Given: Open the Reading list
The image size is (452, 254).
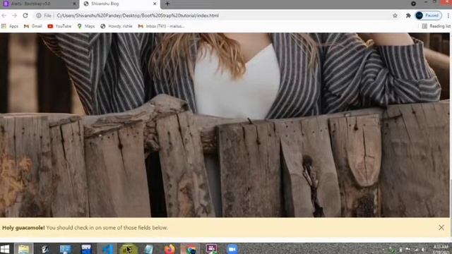Looking at the screenshot, I should pos(436,26).
